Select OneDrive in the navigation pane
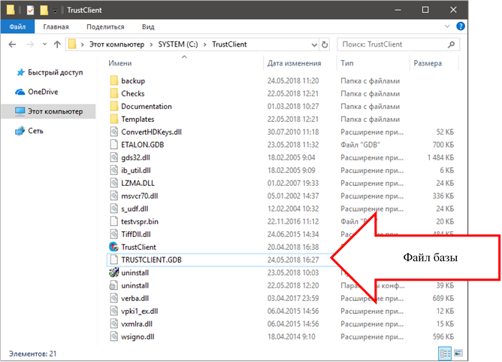The image size is (502, 362). coord(43,92)
